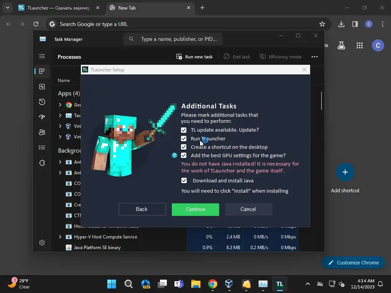Close the TLauncher Setup dialog
This screenshot has width=391, height=293.
(x=304, y=69)
